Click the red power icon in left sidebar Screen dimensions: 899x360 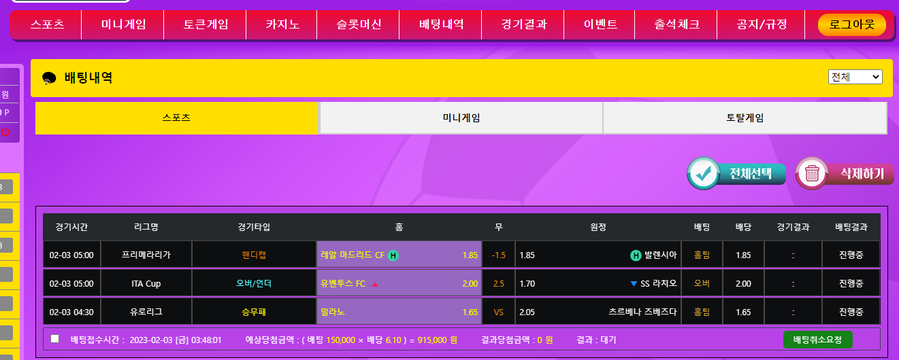click(x=5, y=132)
